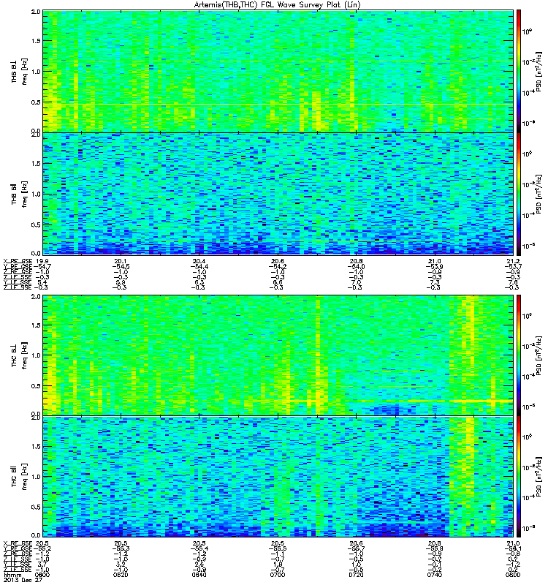The height and width of the screenshot is (585, 548).
Task: Click PSD [nT²/Hz] label of THB B∥ colorbar
Action: tap(539, 194)
